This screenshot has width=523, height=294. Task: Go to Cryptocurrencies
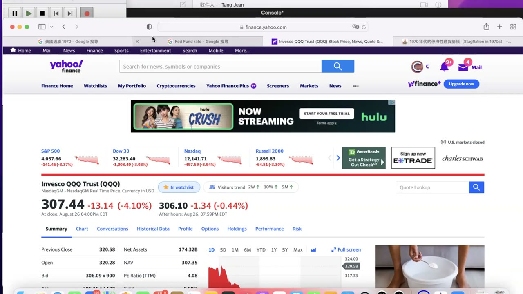tap(176, 86)
